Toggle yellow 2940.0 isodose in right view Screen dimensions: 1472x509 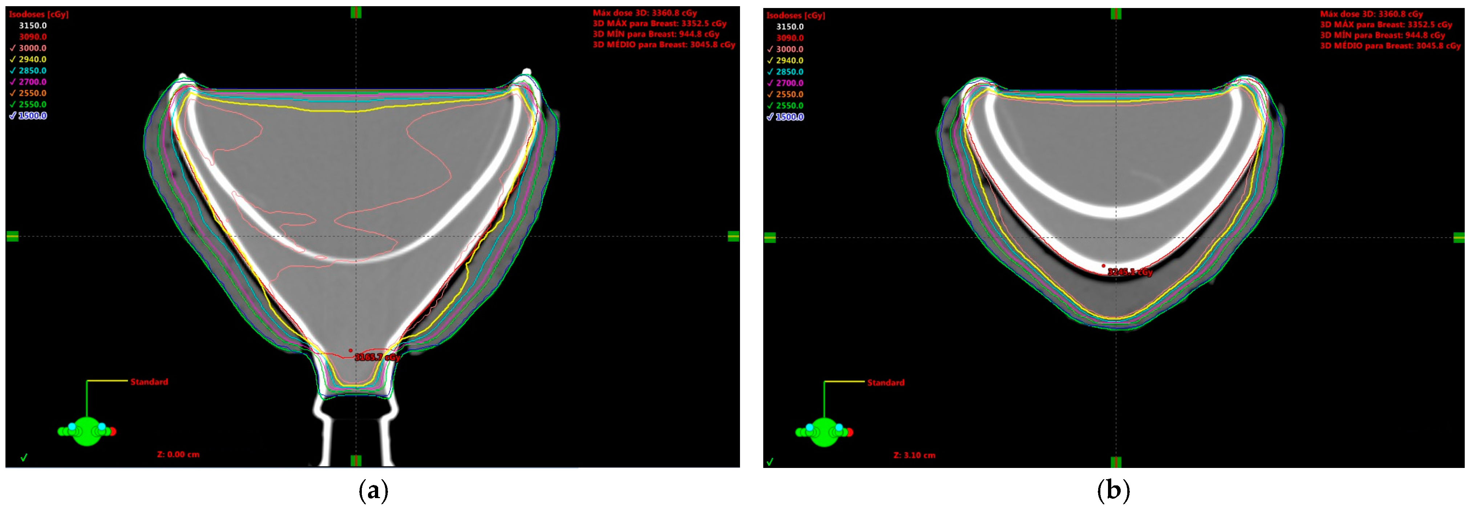(770, 61)
